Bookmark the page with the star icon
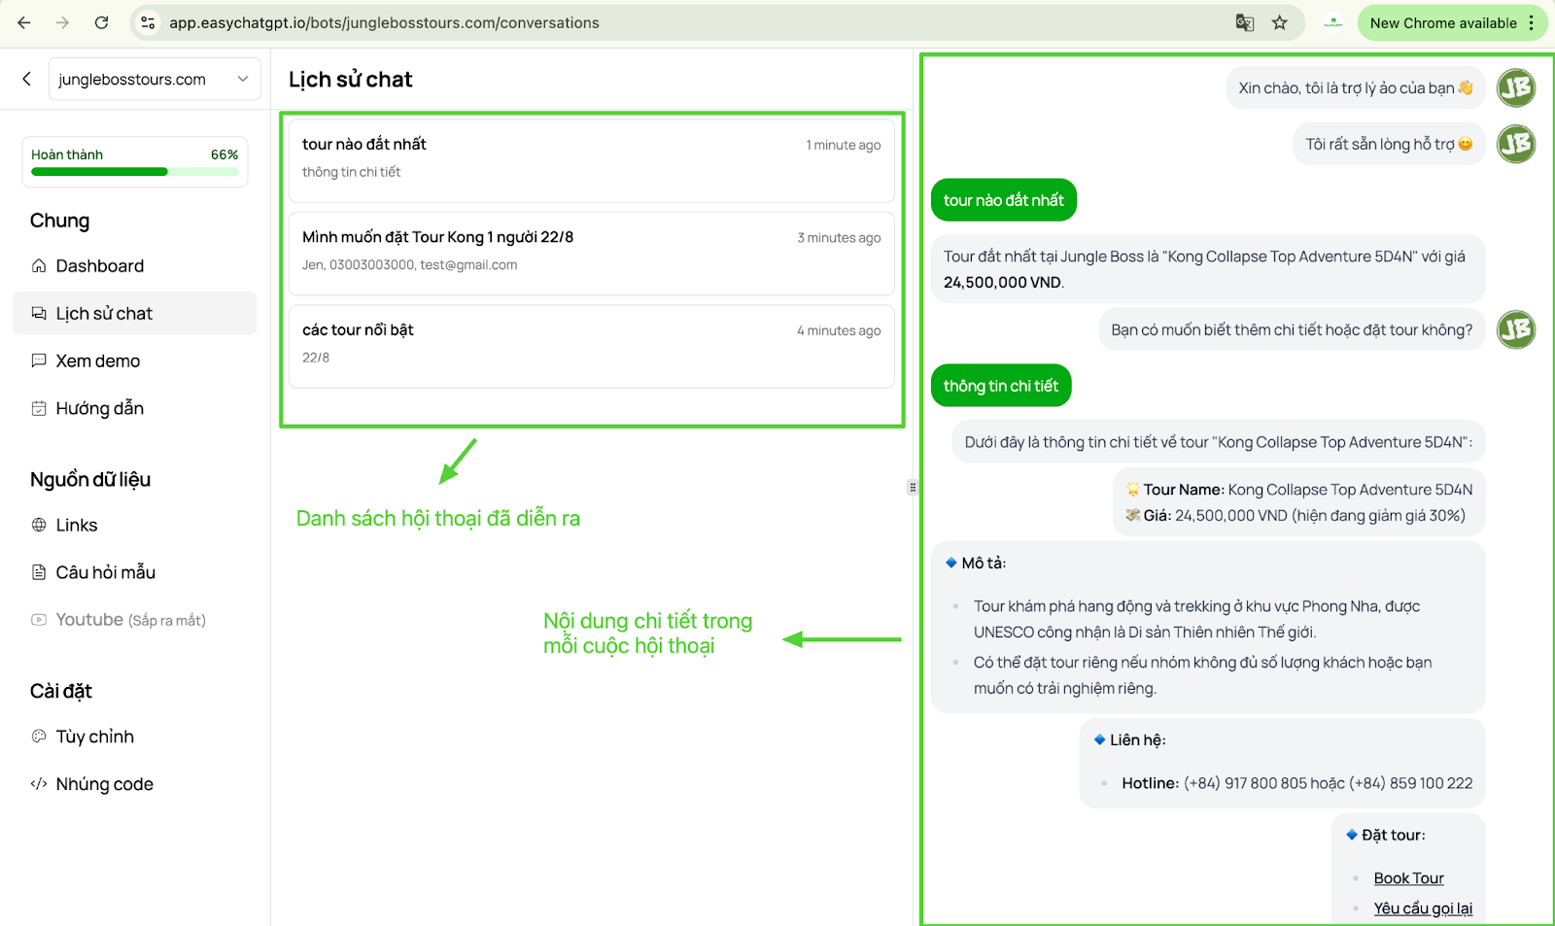This screenshot has height=926, width=1555. click(1280, 22)
